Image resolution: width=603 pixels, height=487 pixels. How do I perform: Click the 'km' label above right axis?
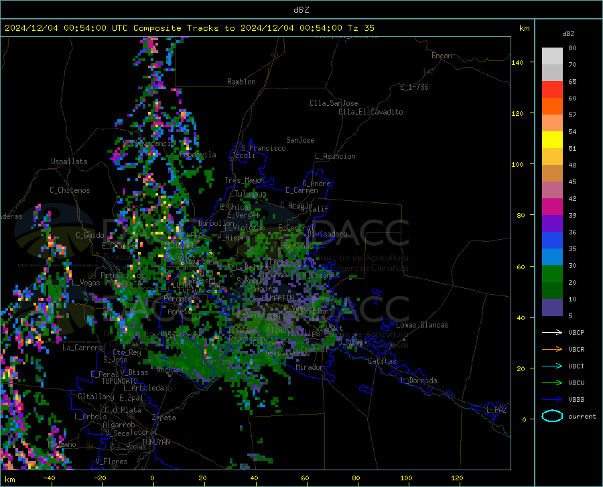pyautogui.click(x=524, y=28)
